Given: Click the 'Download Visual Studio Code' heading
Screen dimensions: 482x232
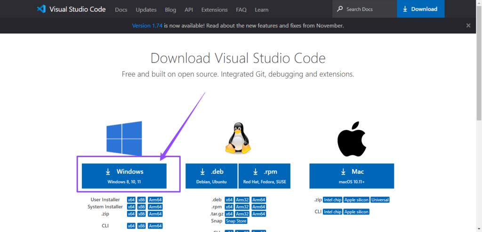Looking at the screenshot, I should tap(238, 58).
